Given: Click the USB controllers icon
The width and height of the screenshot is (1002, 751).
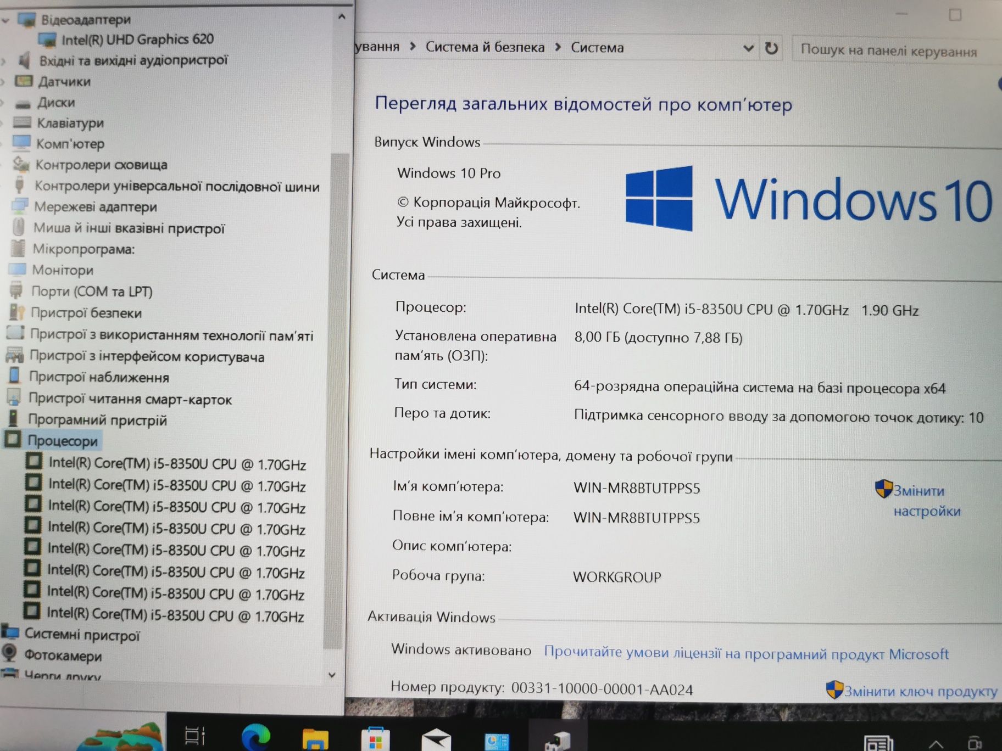Looking at the screenshot, I should click(20, 184).
